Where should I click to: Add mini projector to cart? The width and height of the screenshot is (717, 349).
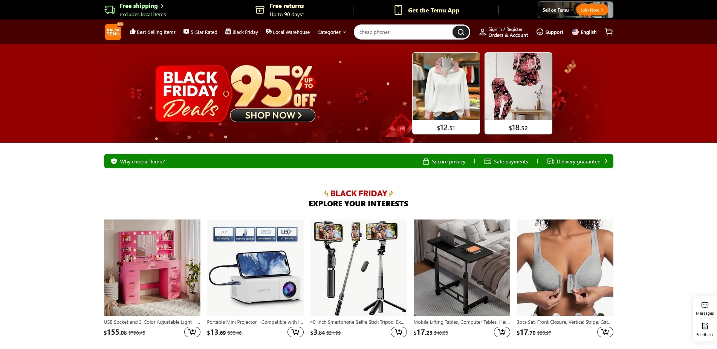tap(295, 332)
